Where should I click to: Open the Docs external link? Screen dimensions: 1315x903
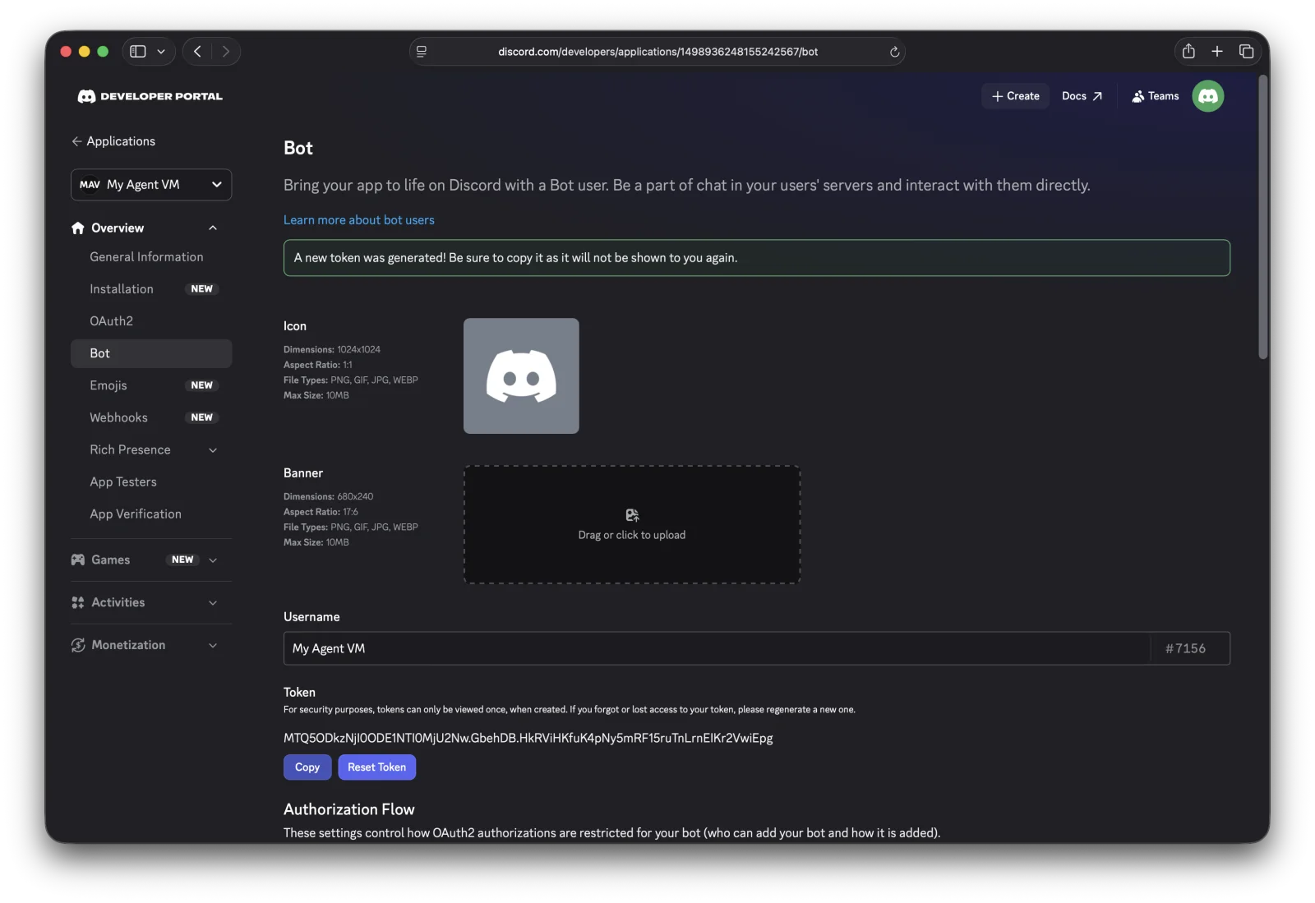(x=1082, y=96)
